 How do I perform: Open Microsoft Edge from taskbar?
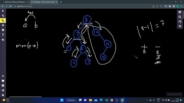[x=101, y=100]
